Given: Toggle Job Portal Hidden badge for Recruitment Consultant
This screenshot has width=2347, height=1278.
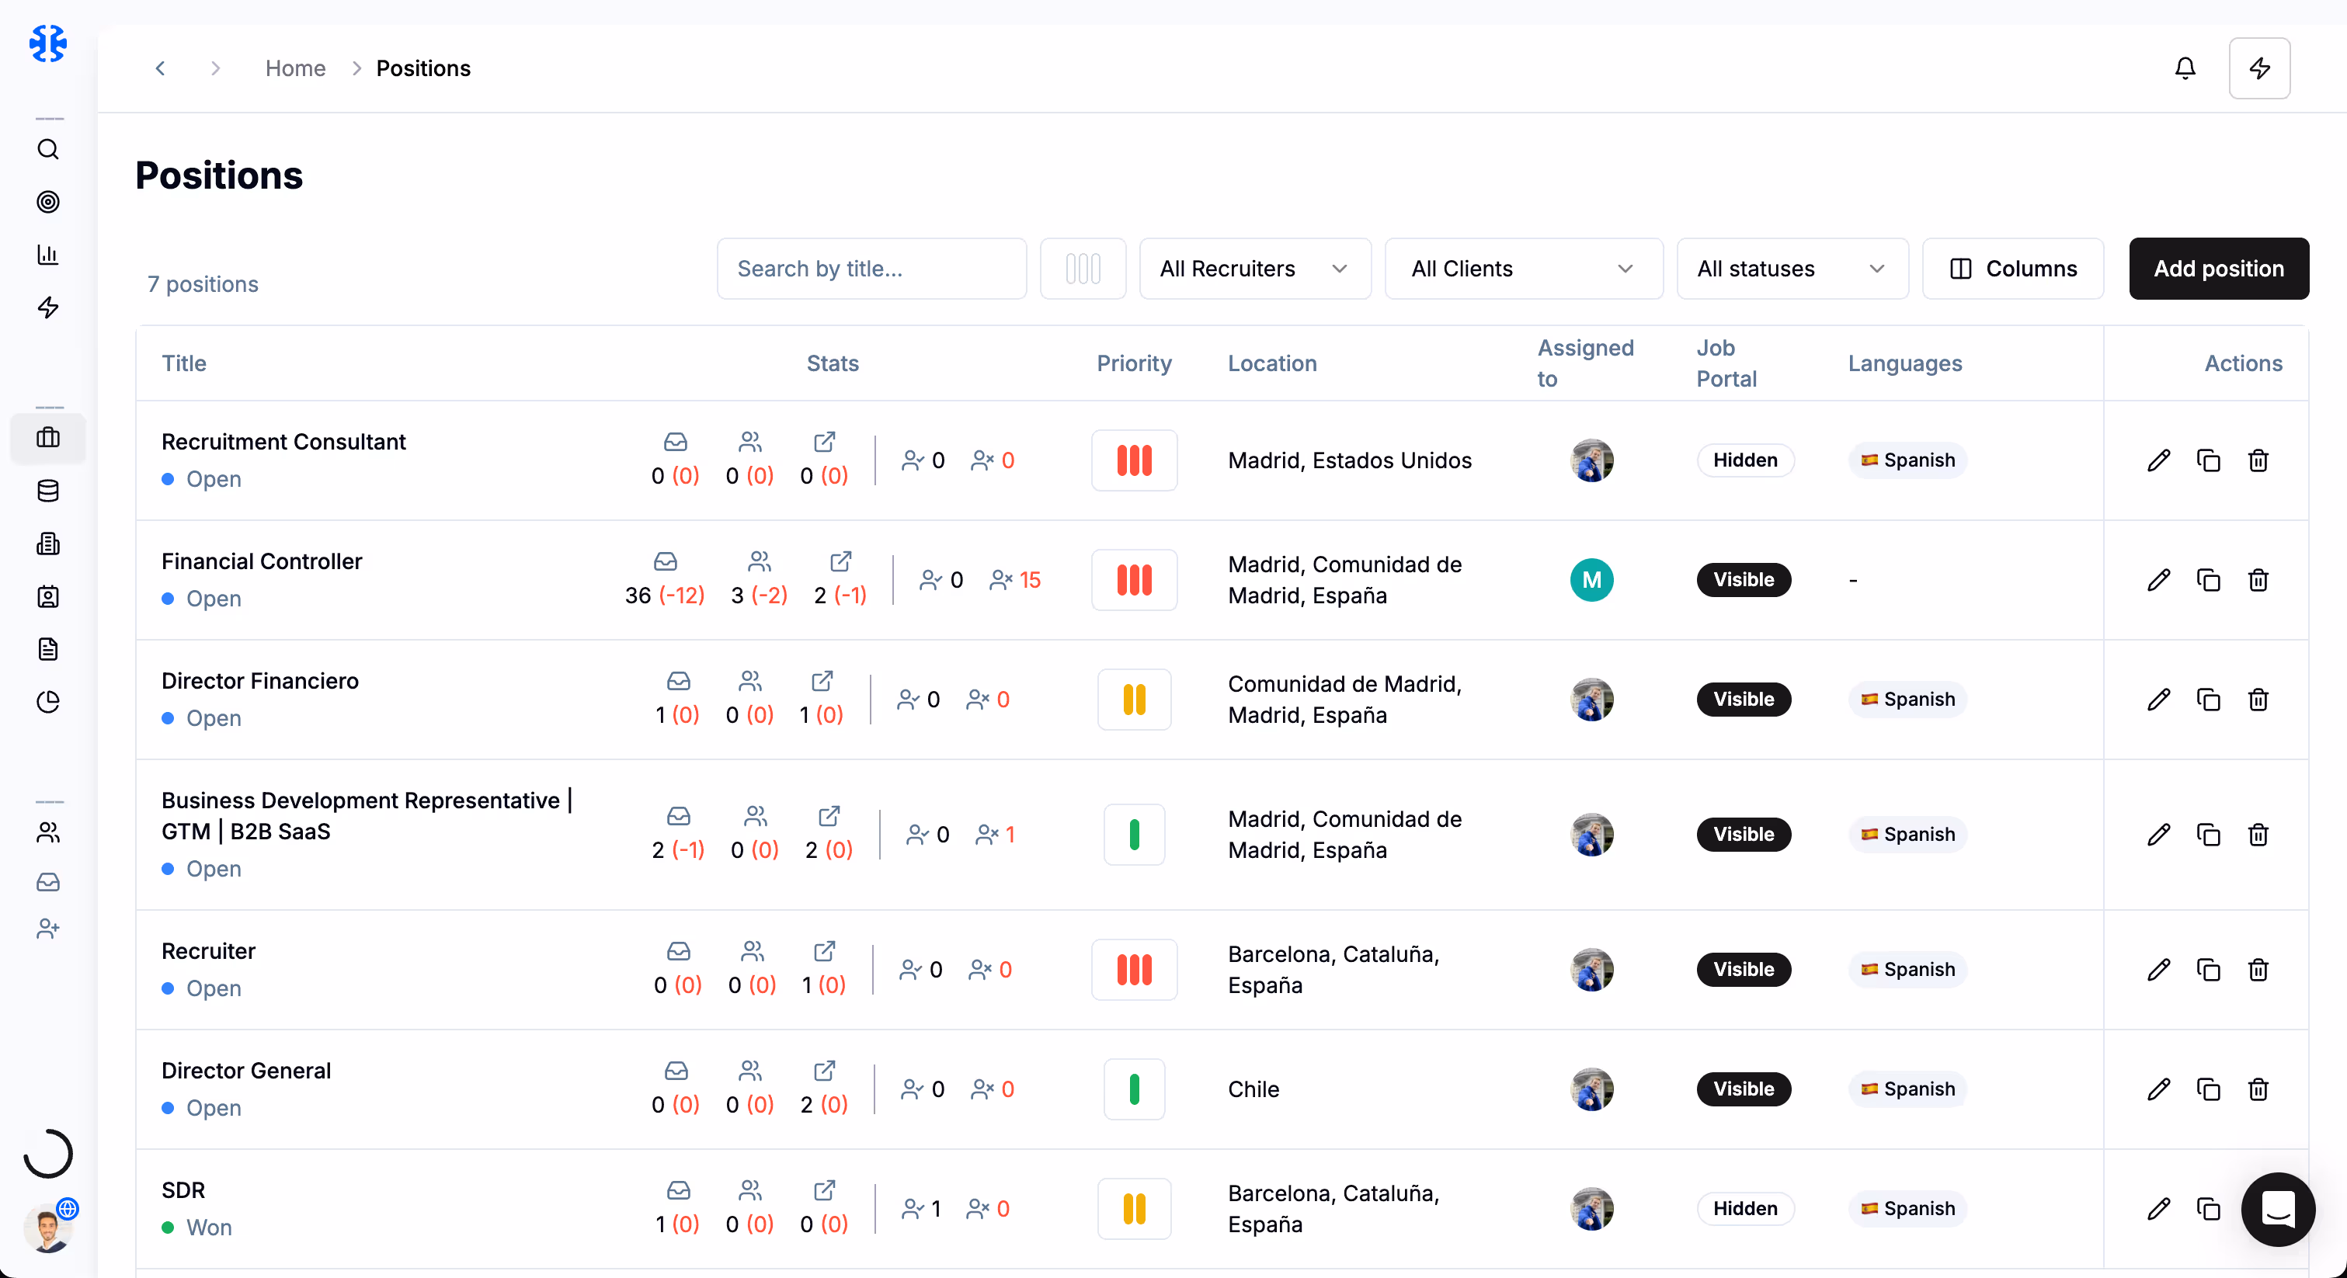Looking at the screenshot, I should click(x=1745, y=461).
